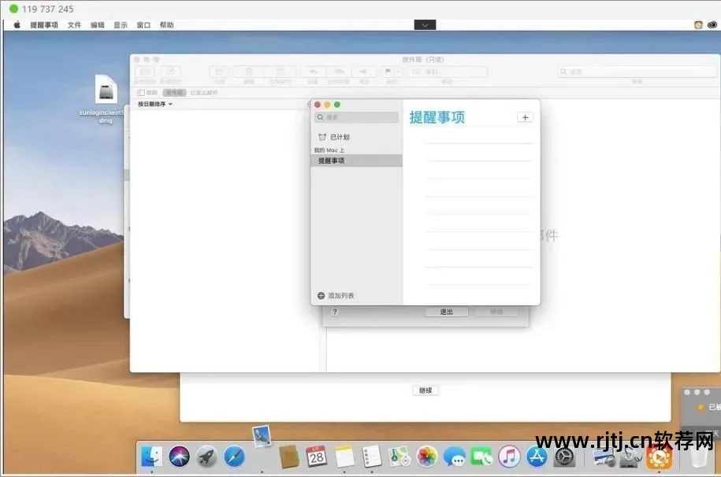Click the 继续 button in installer window
The height and width of the screenshot is (477, 721).
426,390
